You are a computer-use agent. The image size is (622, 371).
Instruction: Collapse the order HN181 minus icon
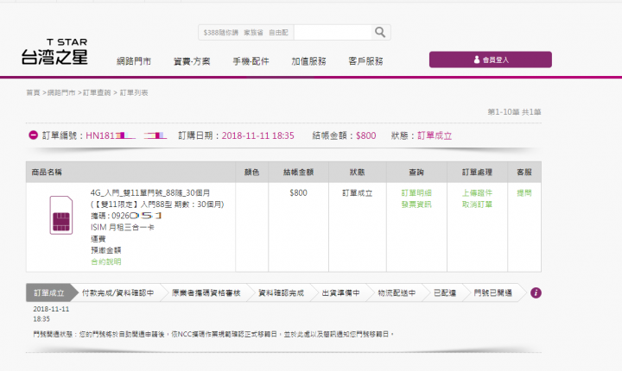coord(33,135)
